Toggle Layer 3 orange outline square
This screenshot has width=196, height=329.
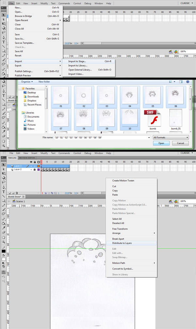tap(39, 166)
